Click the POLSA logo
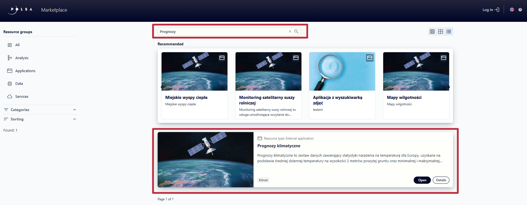Viewport: 527px width, 205px height. [x=20, y=10]
